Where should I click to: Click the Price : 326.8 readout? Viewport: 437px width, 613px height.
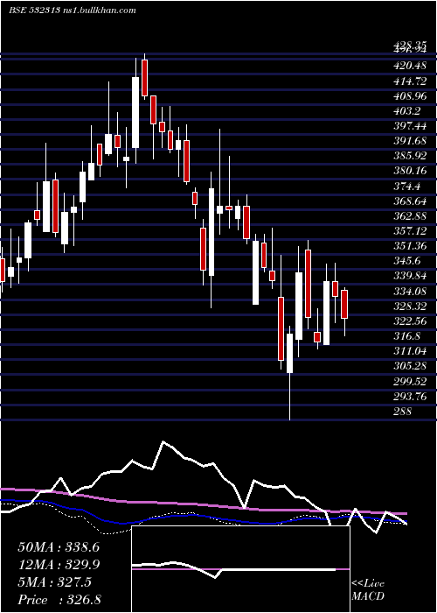click(x=59, y=600)
